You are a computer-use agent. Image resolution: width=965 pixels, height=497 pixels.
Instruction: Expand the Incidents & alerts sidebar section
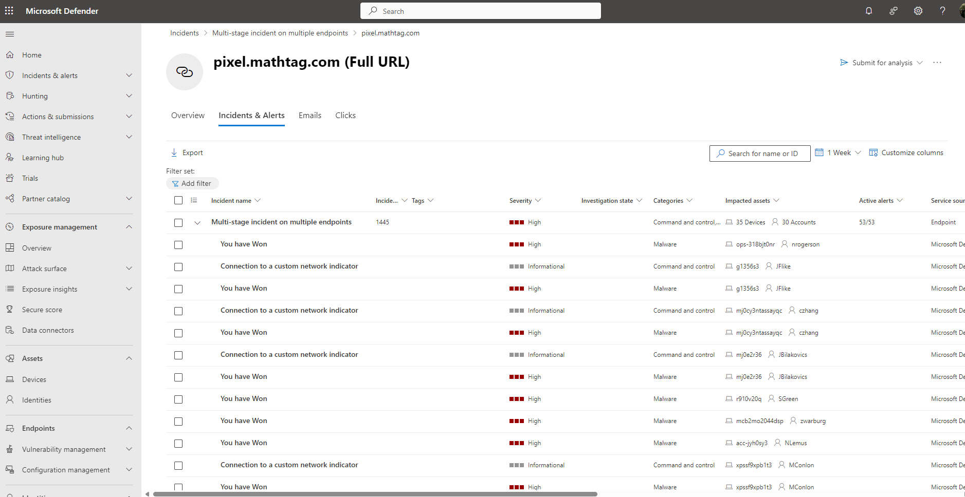[129, 75]
